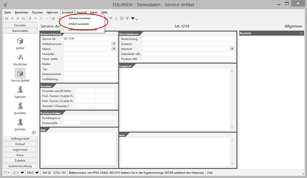Click into the Kostenstelle field
Screen dimensions: 307x178
coord(72,123)
